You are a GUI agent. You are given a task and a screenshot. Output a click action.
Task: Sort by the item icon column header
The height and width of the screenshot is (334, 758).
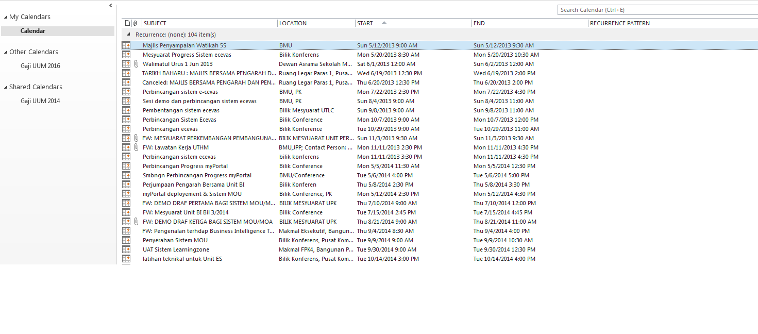(127, 23)
